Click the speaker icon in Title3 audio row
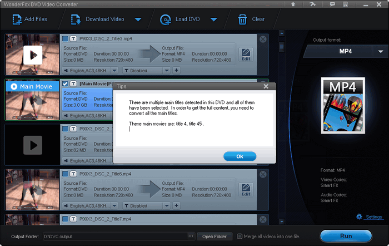 66,71
